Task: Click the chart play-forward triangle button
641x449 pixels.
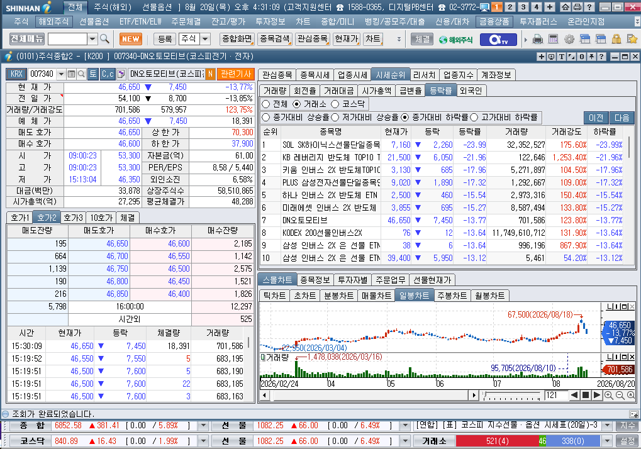Action: 597,395
